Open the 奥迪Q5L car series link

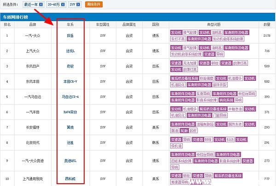(x=70, y=161)
